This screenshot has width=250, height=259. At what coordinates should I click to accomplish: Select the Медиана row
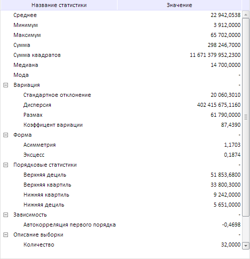pyautogui.click(x=121, y=65)
